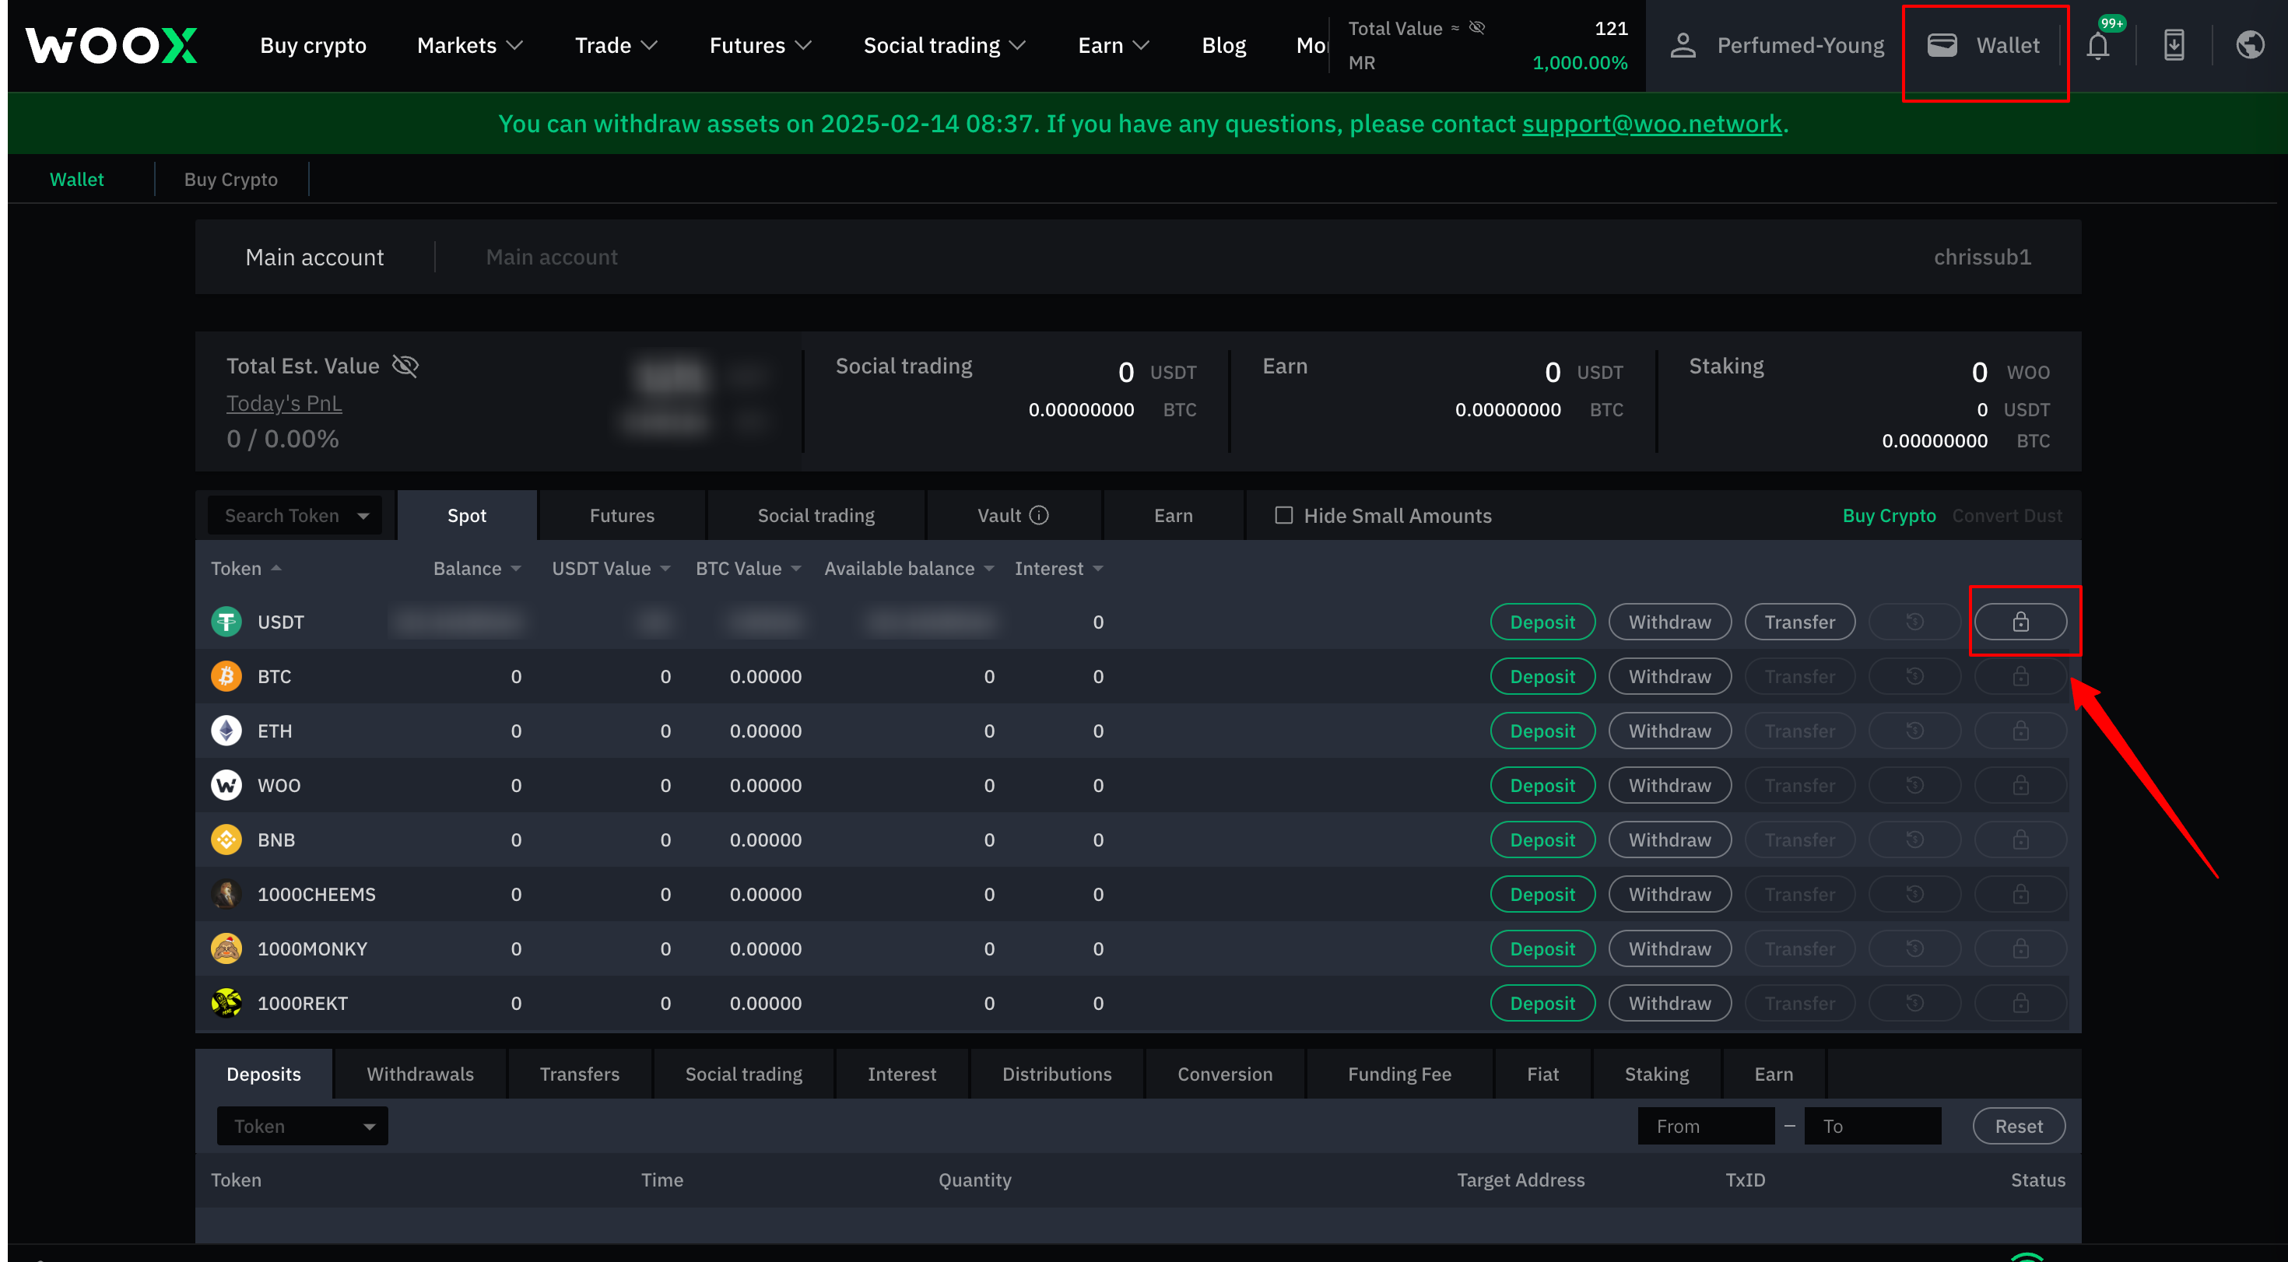The width and height of the screenshot is (2288, 1262).
Task: Expand the Trade dropdown menu
Action: click(x=616, y=45)
